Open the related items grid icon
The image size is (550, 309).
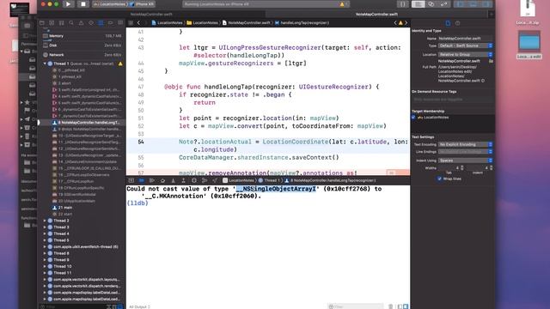(131, 23)
